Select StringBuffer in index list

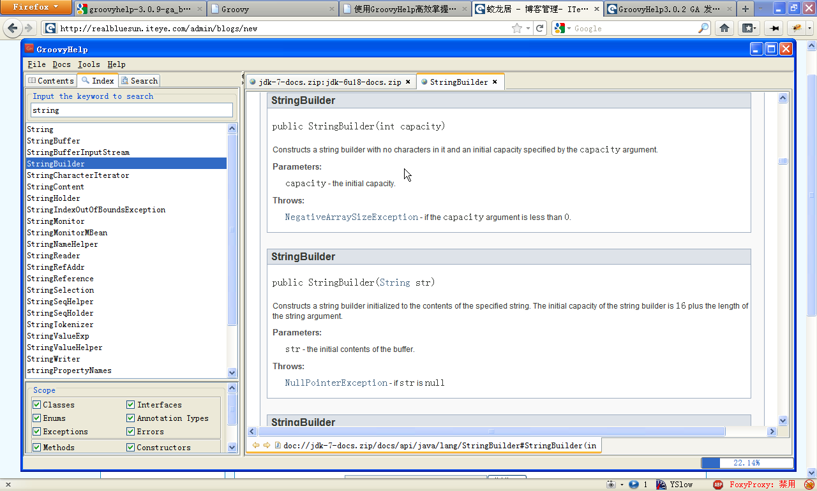54,140
